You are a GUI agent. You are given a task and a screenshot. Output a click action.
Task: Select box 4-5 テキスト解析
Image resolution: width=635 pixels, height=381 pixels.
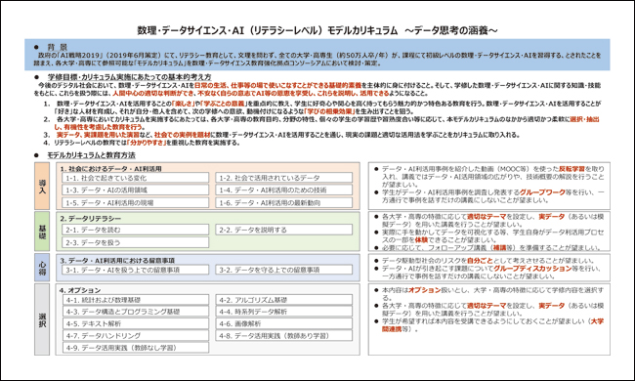pyautogui.click(x=135, y=323)
